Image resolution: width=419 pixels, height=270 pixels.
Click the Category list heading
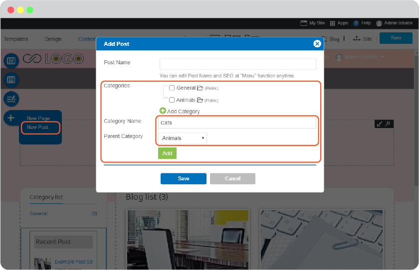(x=46, y=197)
